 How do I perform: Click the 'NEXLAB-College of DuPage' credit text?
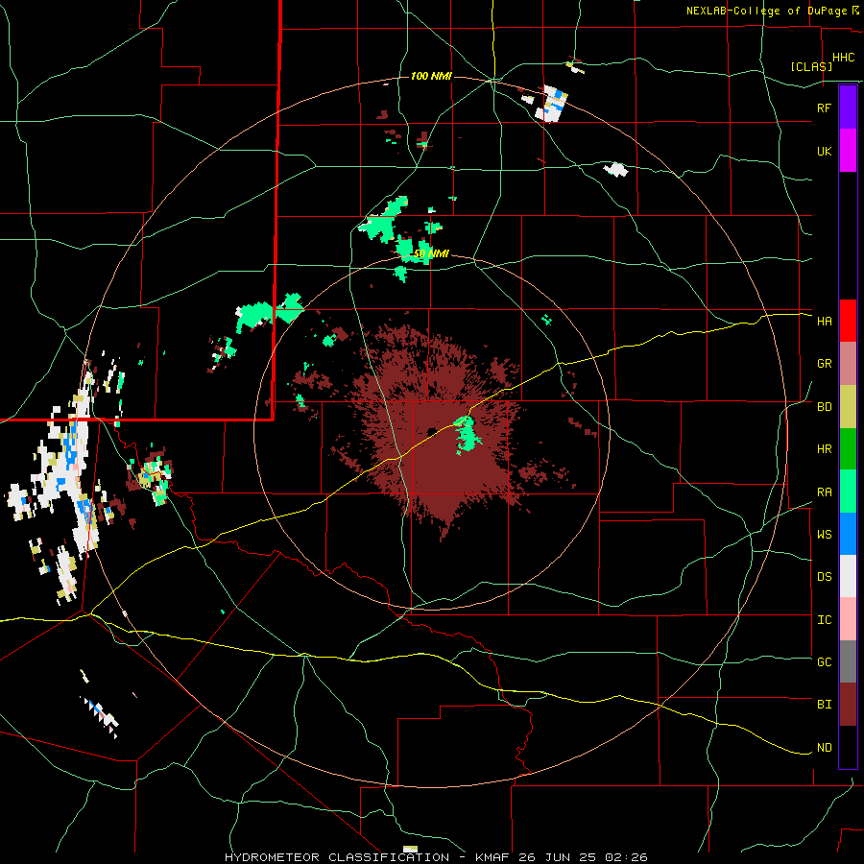tap(766, 11)
